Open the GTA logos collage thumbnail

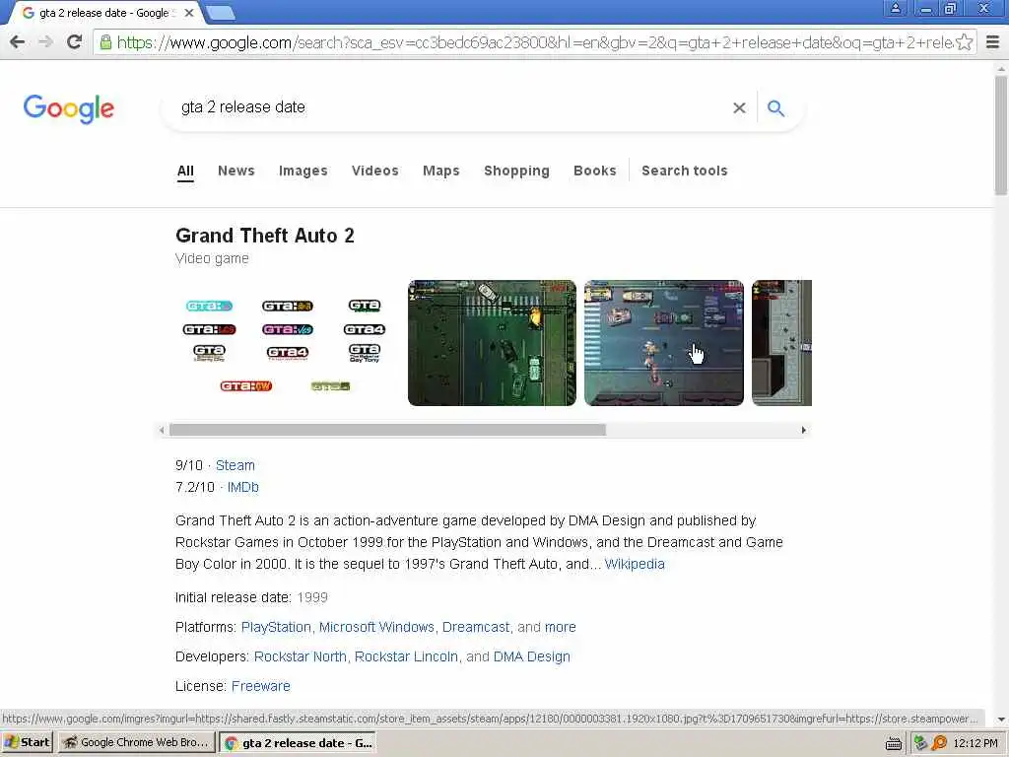coord(287,343)
